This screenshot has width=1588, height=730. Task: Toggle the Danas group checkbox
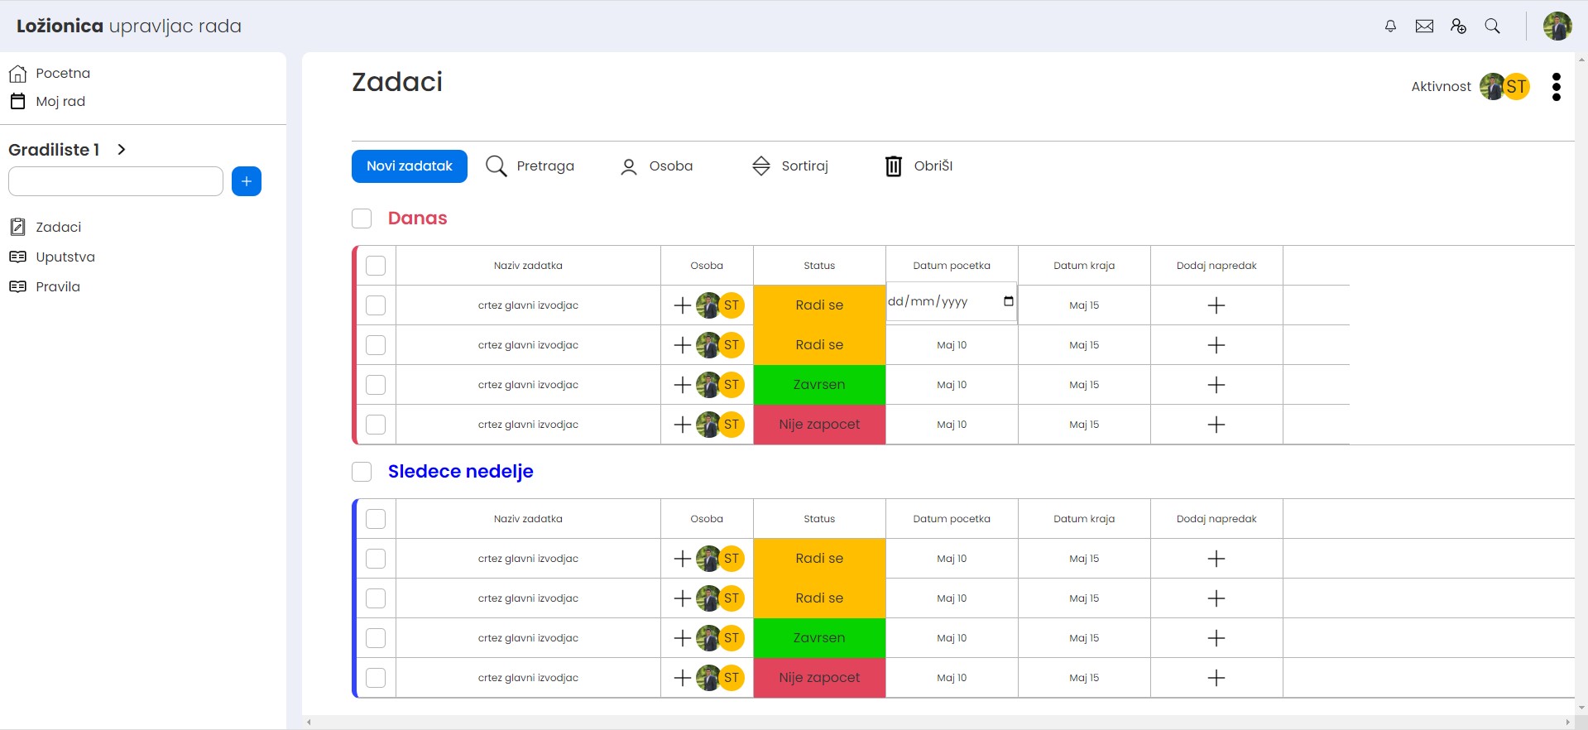click(362, 219)
